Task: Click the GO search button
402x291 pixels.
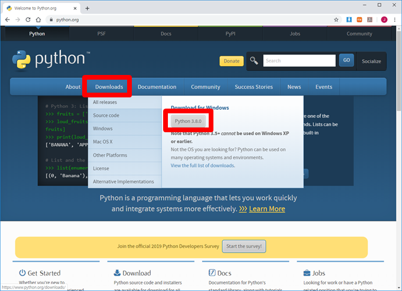Action: 346,60
